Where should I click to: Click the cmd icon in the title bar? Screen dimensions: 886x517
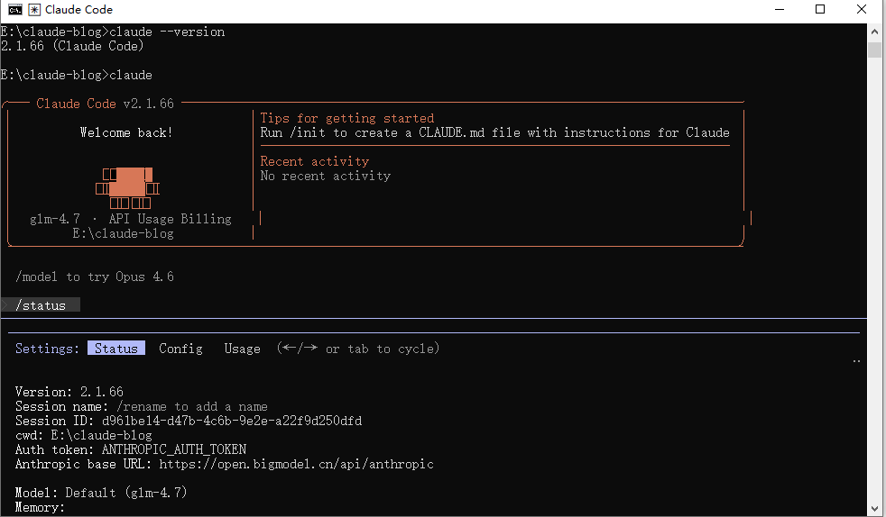pos(15,10)
